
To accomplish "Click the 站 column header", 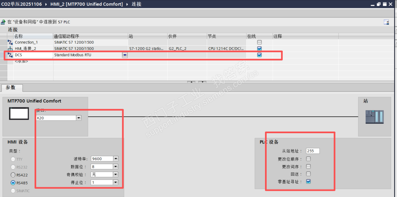I will pos(147,36).
